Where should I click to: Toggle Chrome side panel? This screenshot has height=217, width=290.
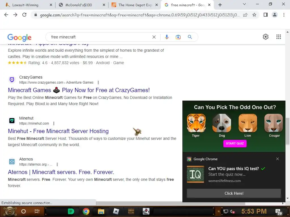[266, 15]
